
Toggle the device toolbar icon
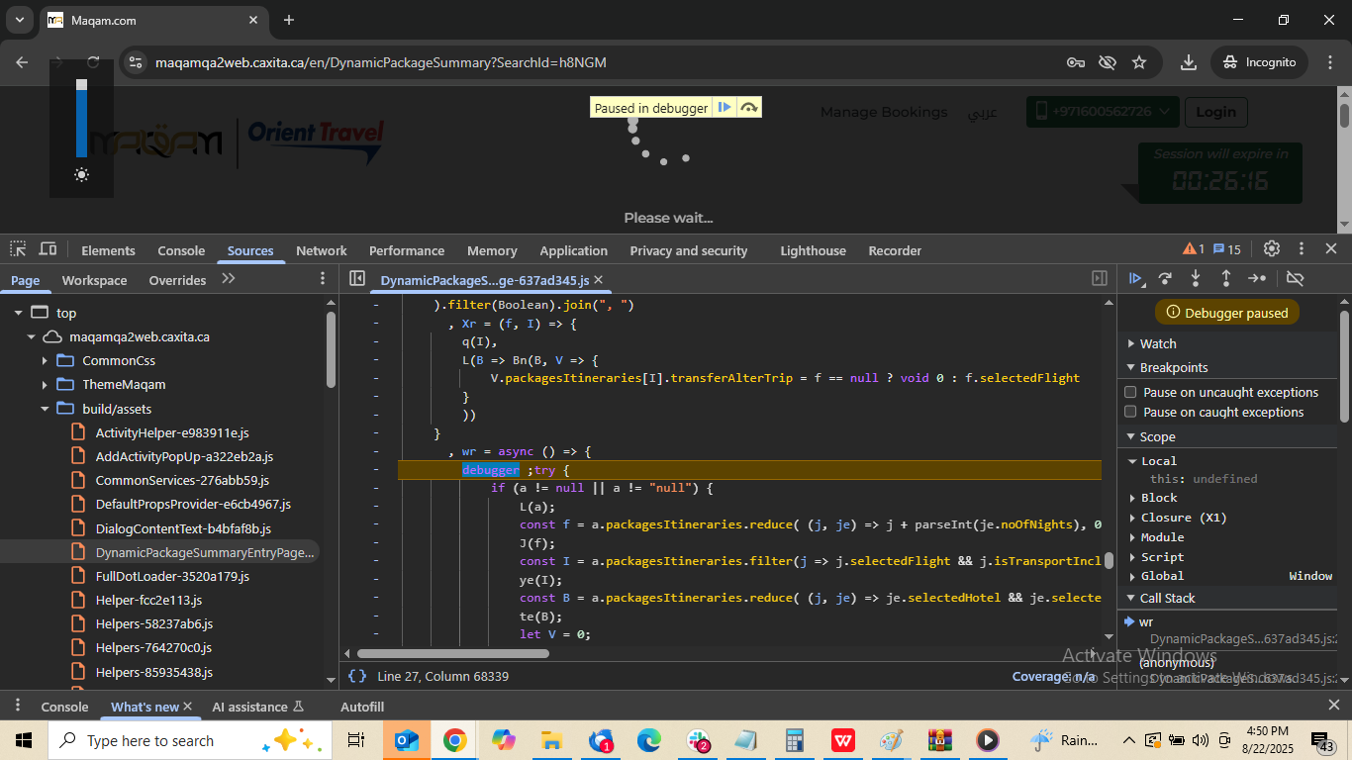coord(48,249)
